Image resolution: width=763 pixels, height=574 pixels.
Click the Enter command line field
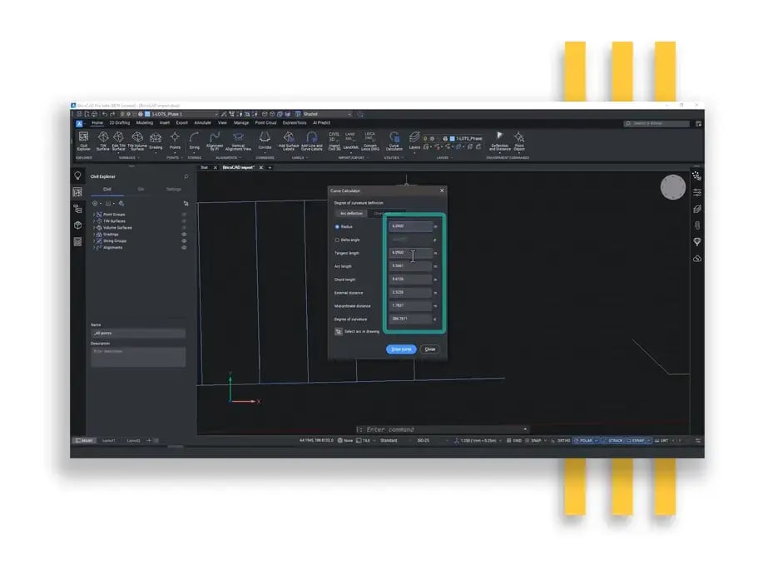(x=442, y=429)
